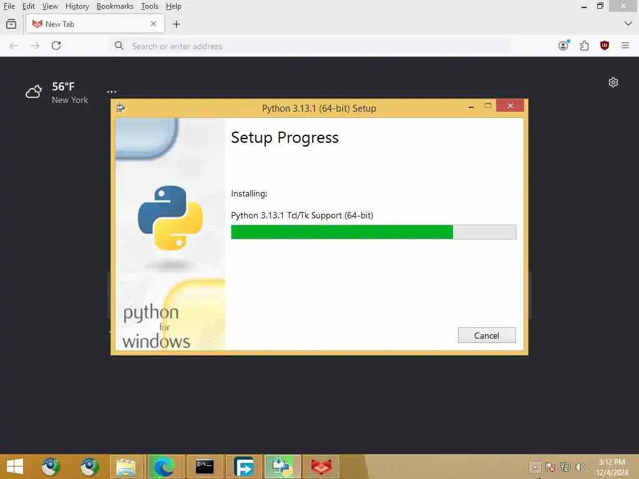Image resolution: width=639 pixels, height=479 pixels.
Task: Open Microsoft Edge from the taskbar
Action: [165, 467]
